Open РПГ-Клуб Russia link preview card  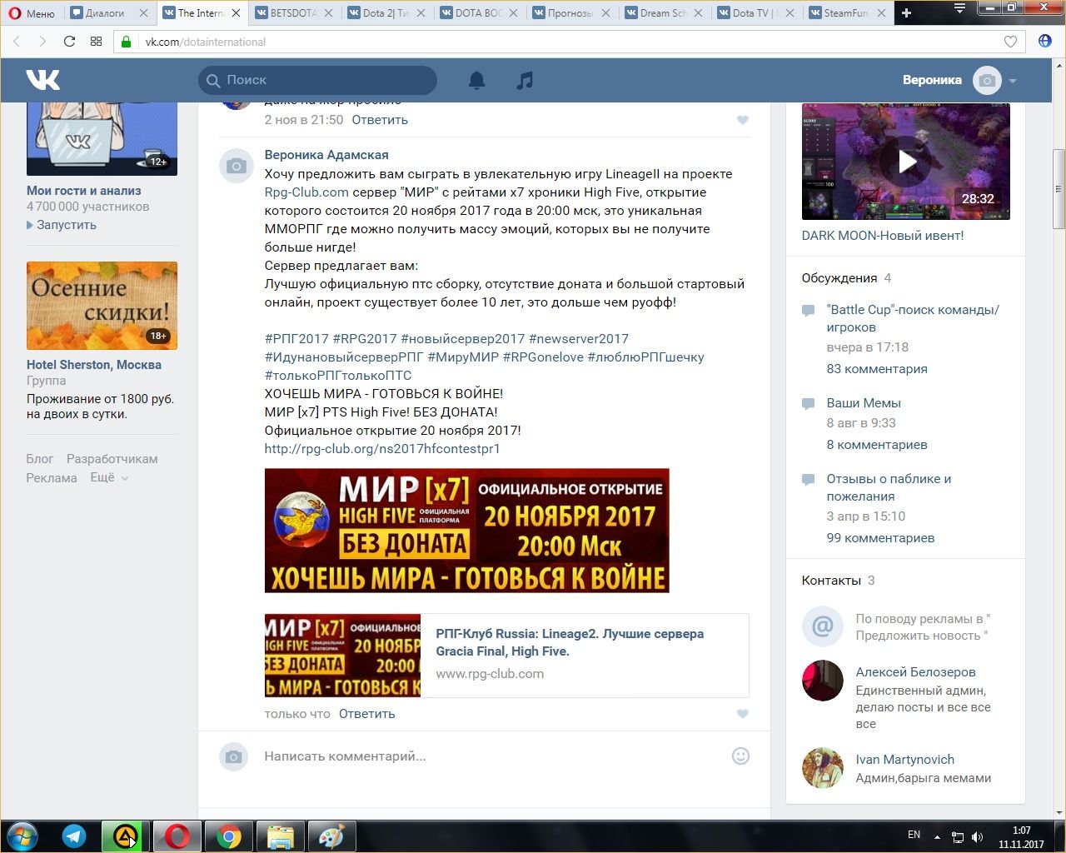[x=506, y=656]
